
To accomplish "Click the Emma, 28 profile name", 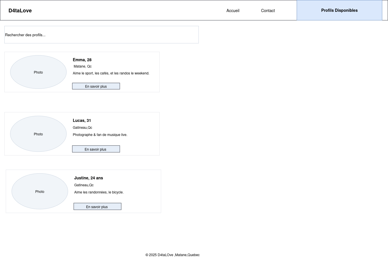I will click(82, 60).
